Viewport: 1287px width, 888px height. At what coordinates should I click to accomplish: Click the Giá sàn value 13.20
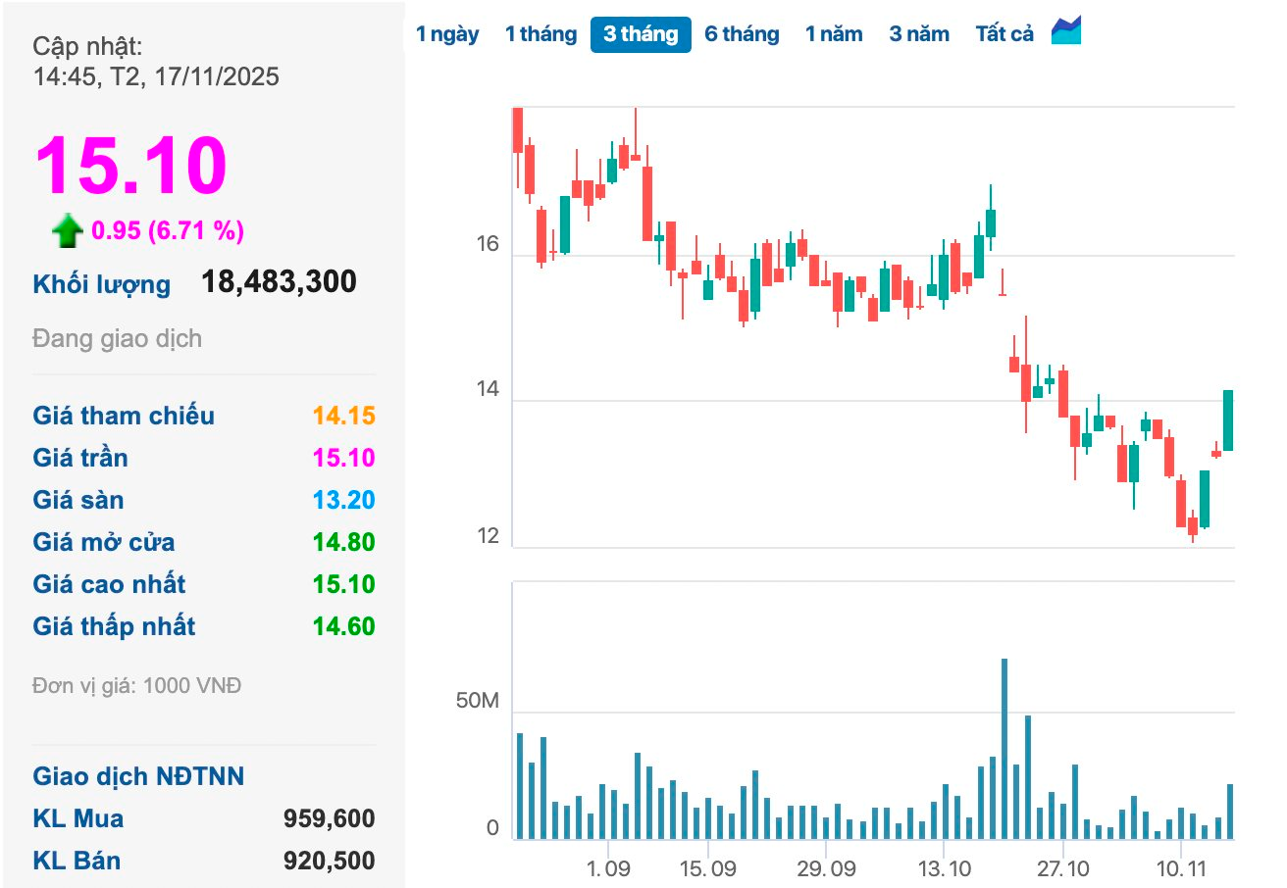343,500
